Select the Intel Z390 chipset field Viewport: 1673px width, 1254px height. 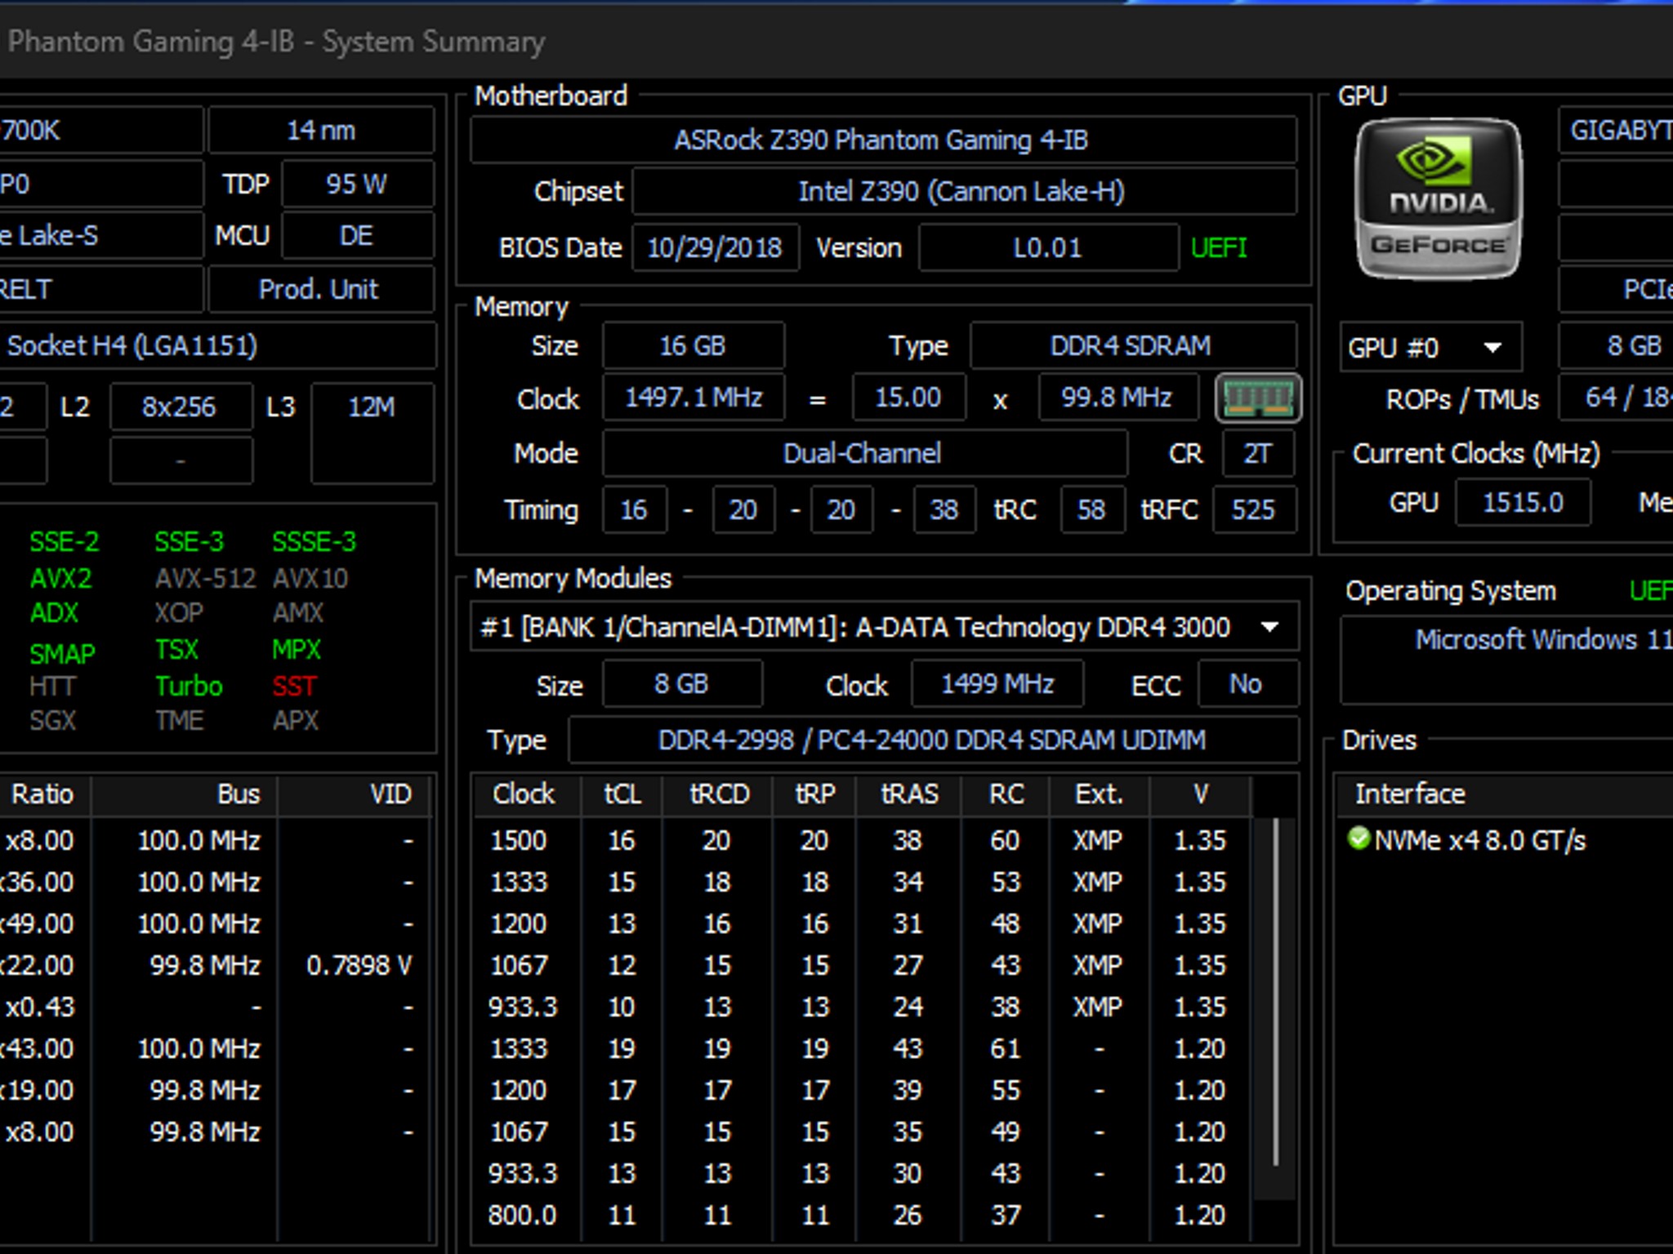tap(964, 192)
